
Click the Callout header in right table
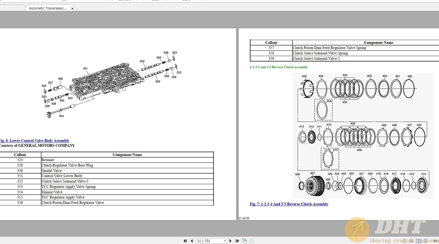tap(271, 43)
